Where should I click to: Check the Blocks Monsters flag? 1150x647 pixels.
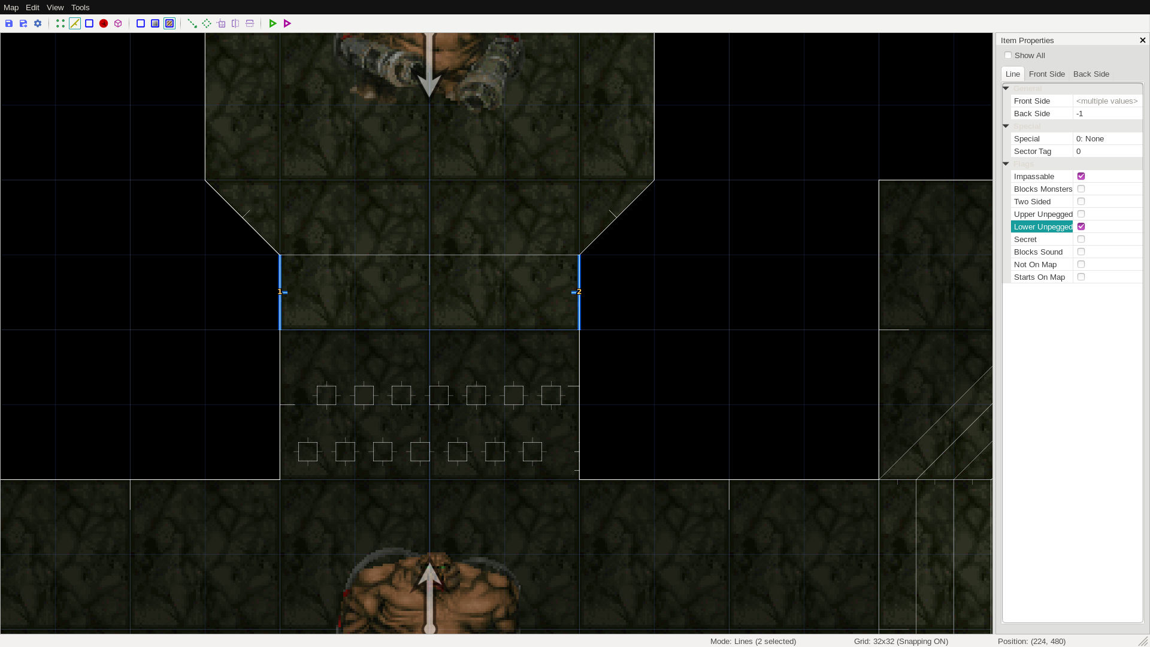(x=1081, y=189)
